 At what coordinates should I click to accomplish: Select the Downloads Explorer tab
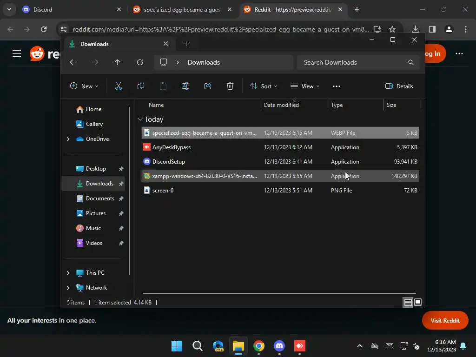pyautogui.click(x=119, y=44)
